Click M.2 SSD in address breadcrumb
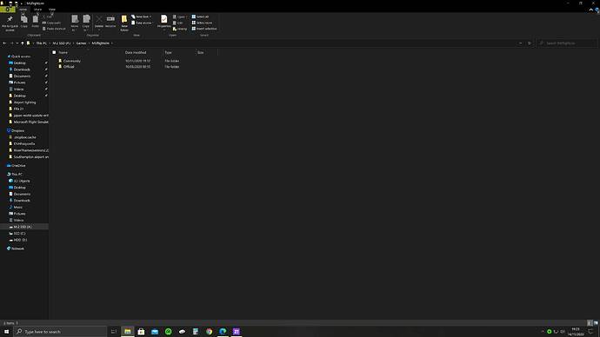 [x=62, y=43]
